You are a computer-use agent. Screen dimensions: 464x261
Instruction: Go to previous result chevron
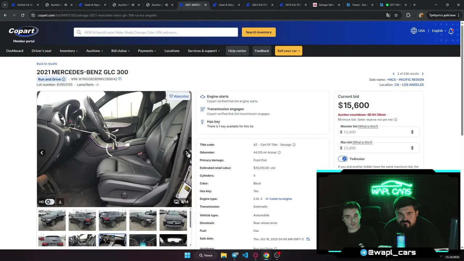tap(394, 74)
